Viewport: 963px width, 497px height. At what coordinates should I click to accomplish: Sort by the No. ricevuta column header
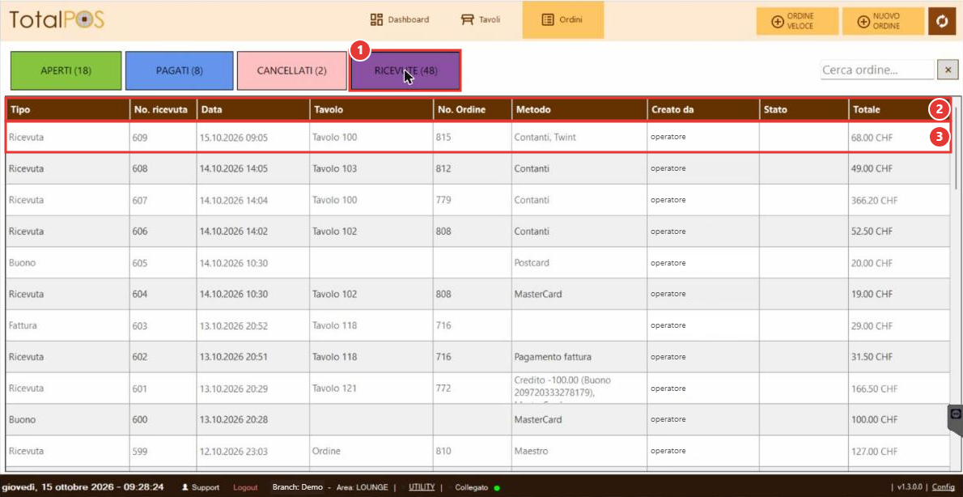pyautogui.click(x=163, y=110)
